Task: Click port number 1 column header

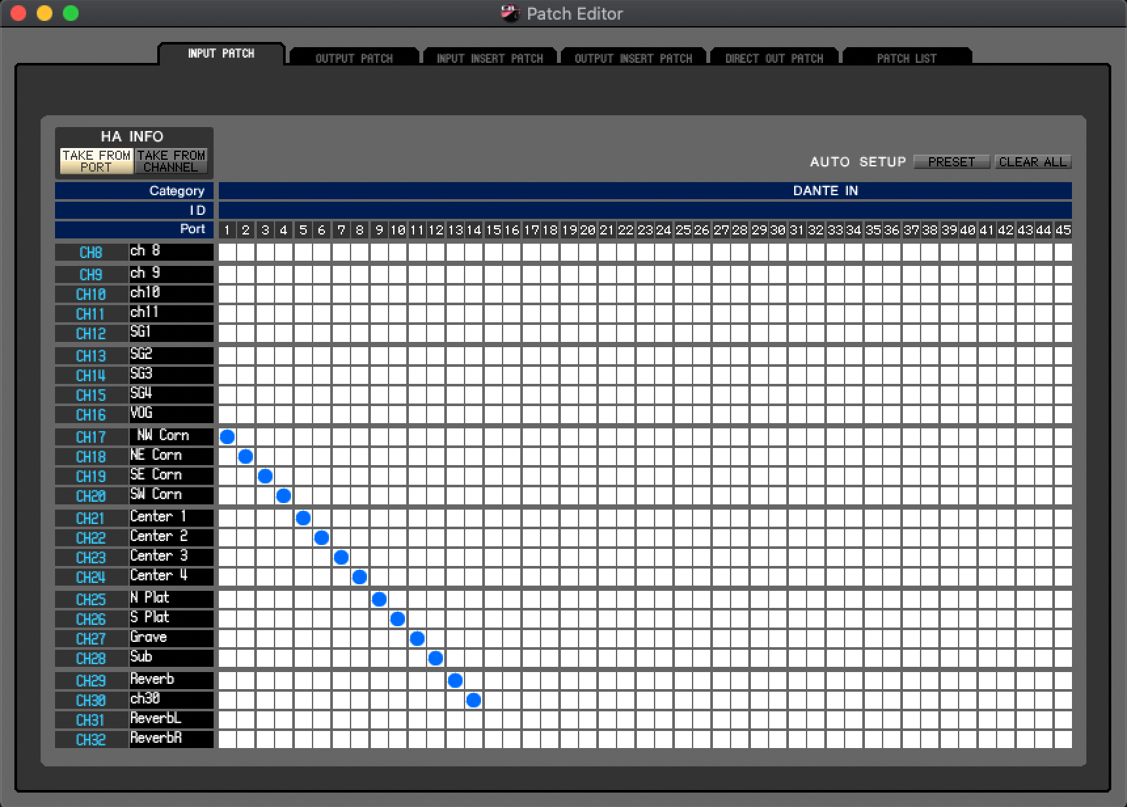Action: pyautogui.click(x=227, y=230)
